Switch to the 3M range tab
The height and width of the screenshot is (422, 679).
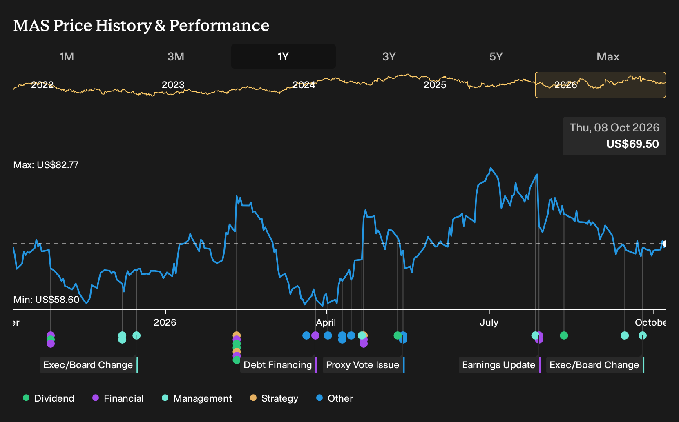176,56
